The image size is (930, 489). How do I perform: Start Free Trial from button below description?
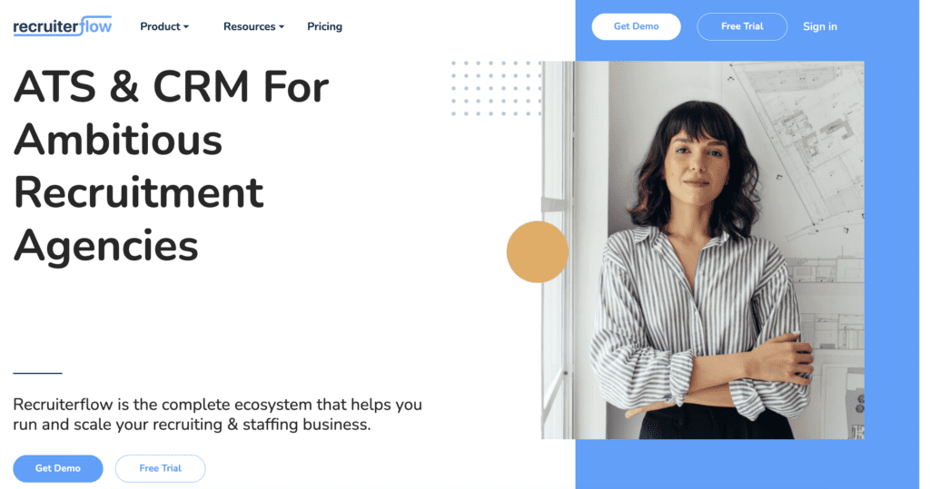click(160, 468)
